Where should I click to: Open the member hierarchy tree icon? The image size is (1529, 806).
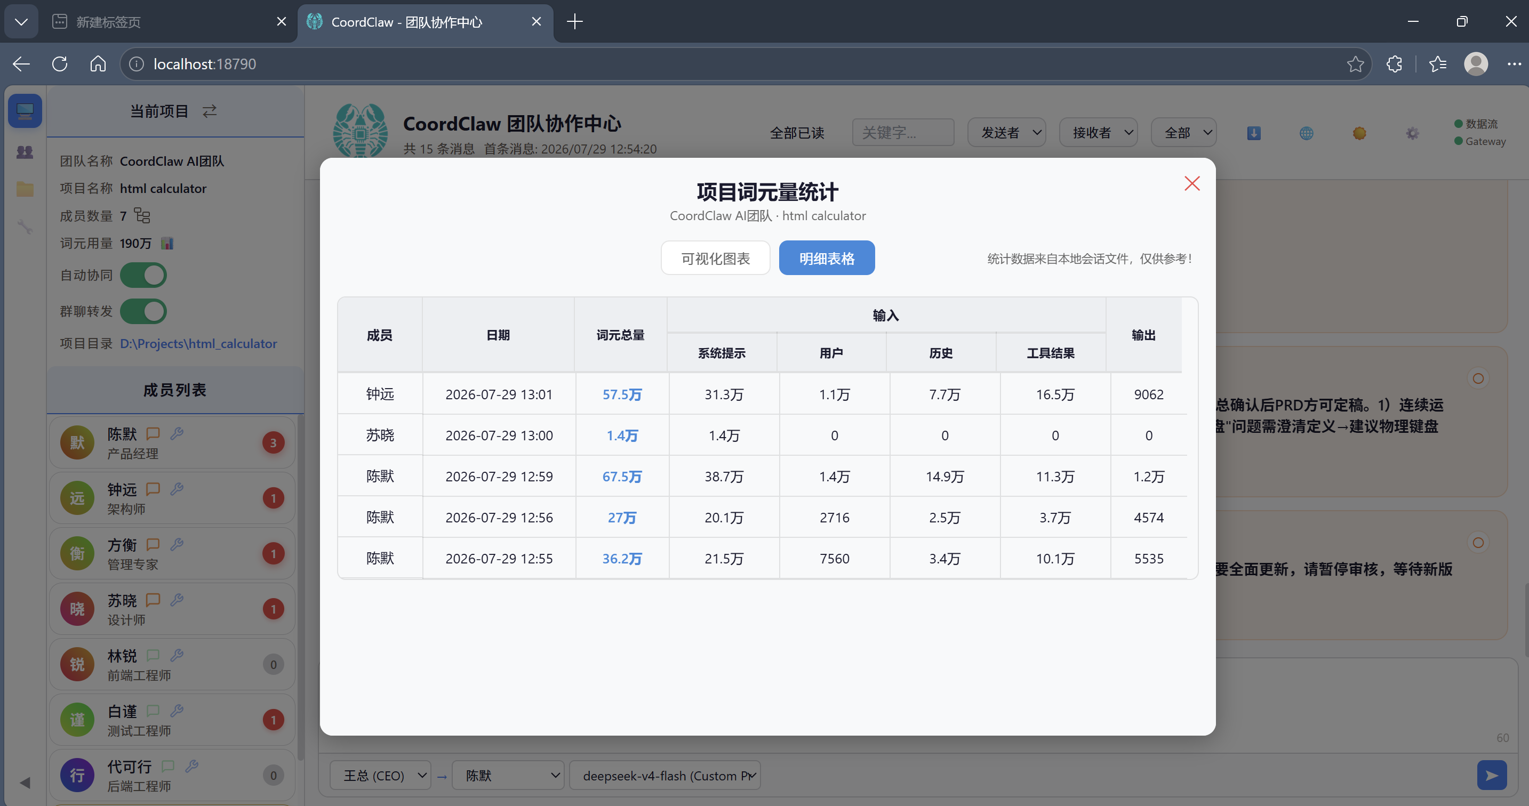pos(142,215)
